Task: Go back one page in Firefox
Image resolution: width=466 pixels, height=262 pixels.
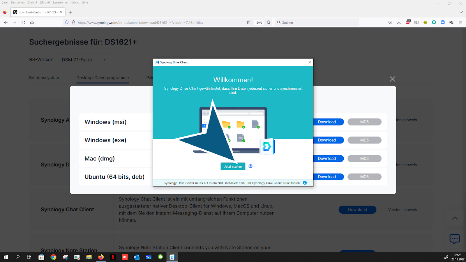Action: (x=6, y=22)
